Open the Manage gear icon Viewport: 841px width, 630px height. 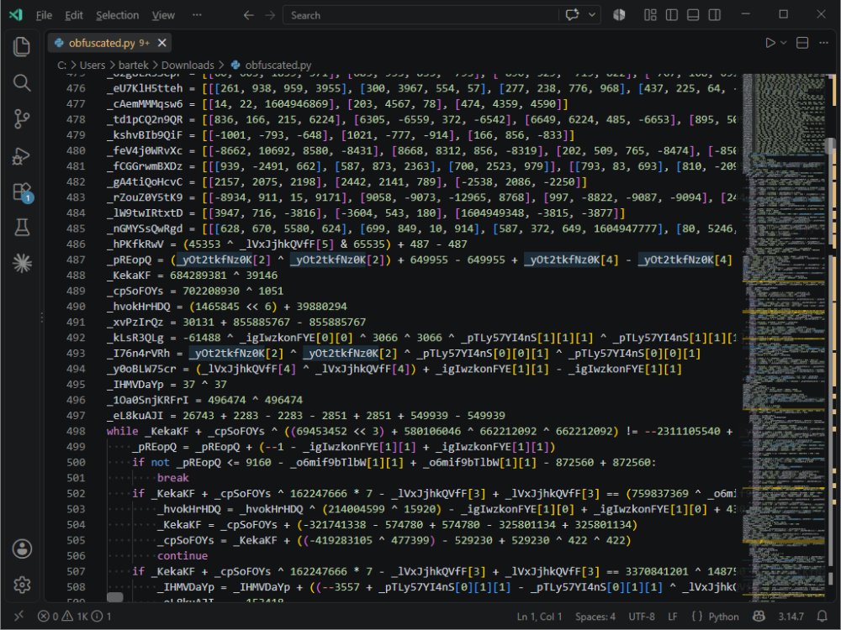(x=22, y=585)
